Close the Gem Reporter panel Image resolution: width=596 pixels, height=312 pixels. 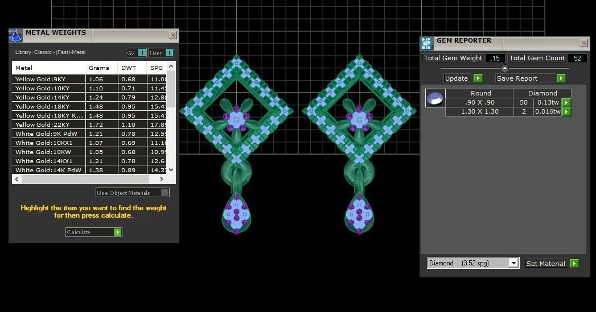584,43
